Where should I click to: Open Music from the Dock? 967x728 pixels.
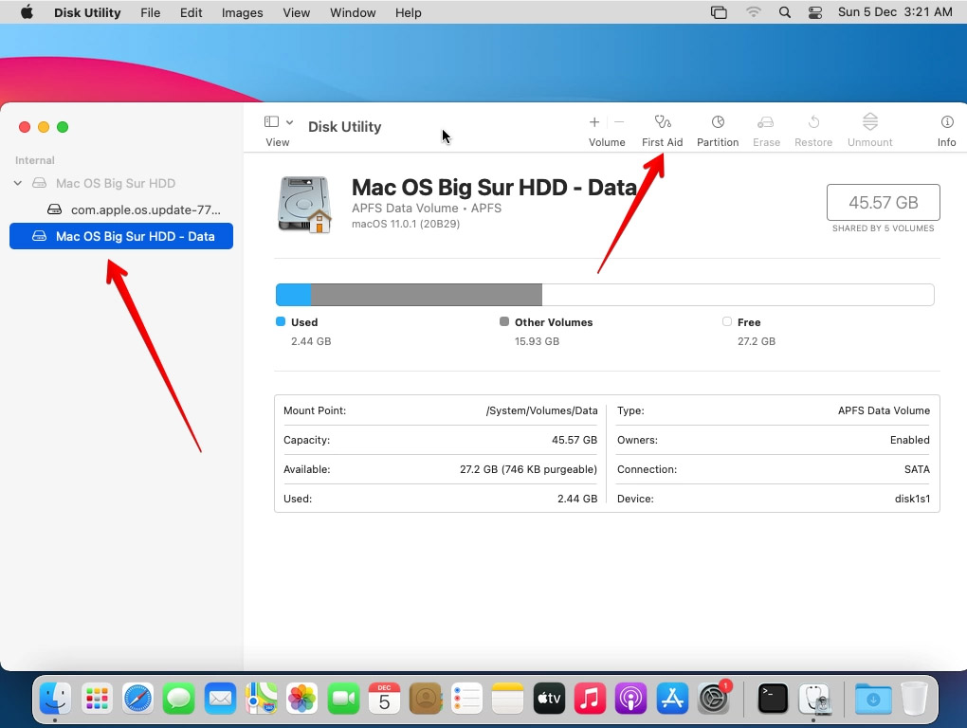591,699
